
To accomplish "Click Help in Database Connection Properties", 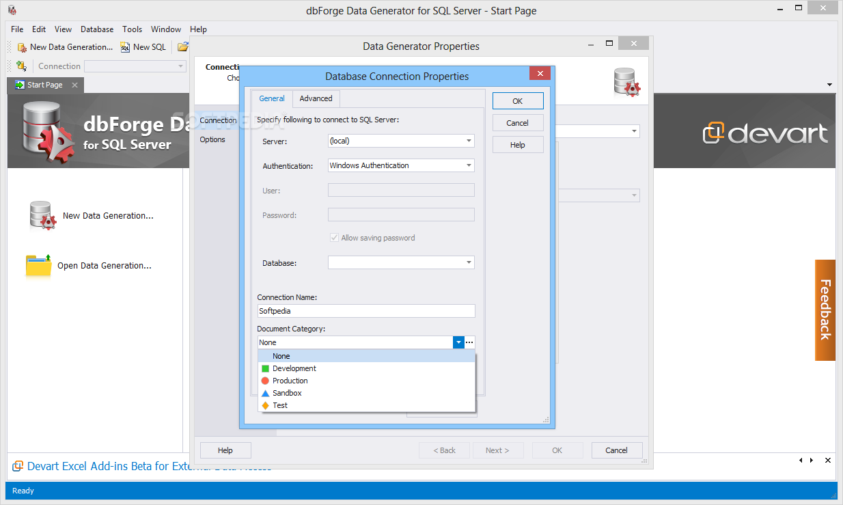I will [x=518, y=145].
